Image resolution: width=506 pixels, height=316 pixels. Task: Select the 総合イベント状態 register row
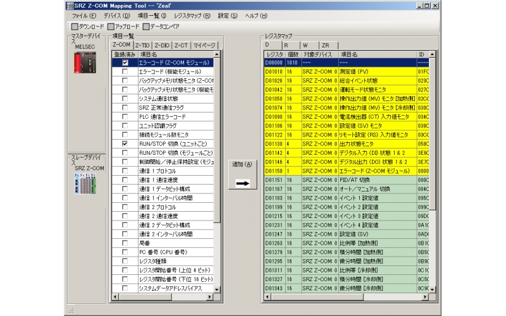pyautogui.click(x=347, y=81)
